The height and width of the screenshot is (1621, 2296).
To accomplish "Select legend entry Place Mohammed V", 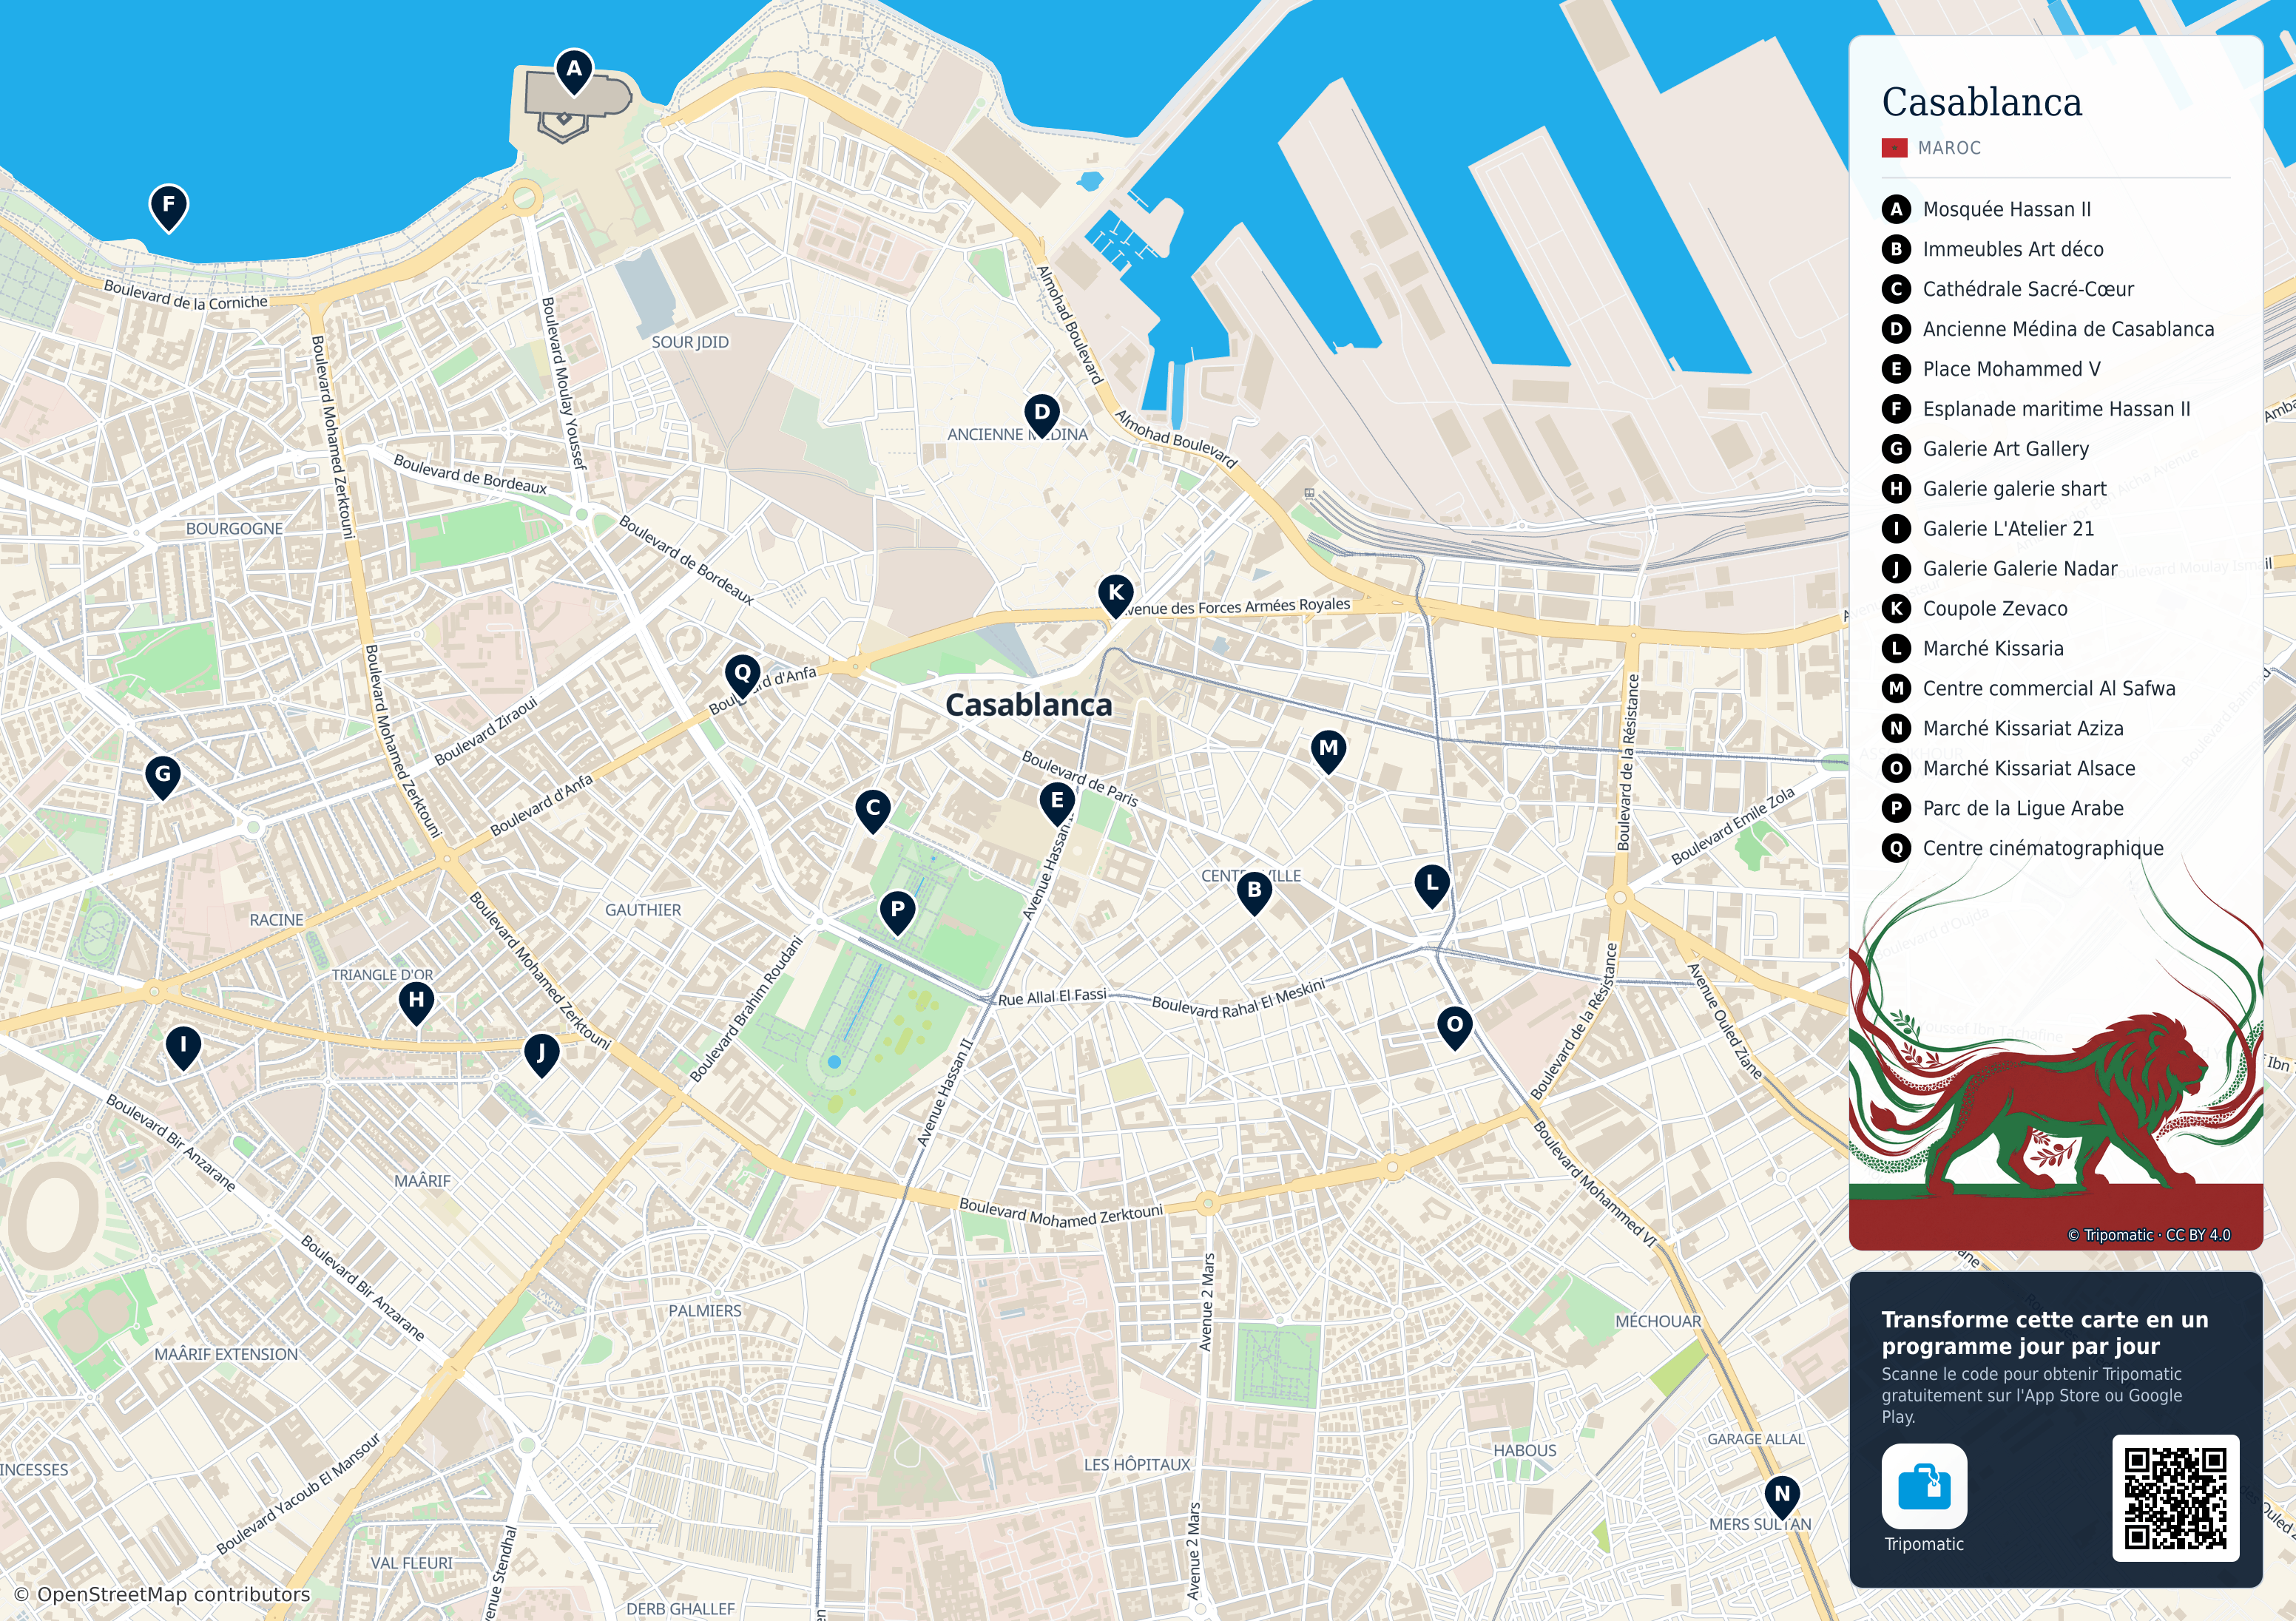I will coord(1991,369).
